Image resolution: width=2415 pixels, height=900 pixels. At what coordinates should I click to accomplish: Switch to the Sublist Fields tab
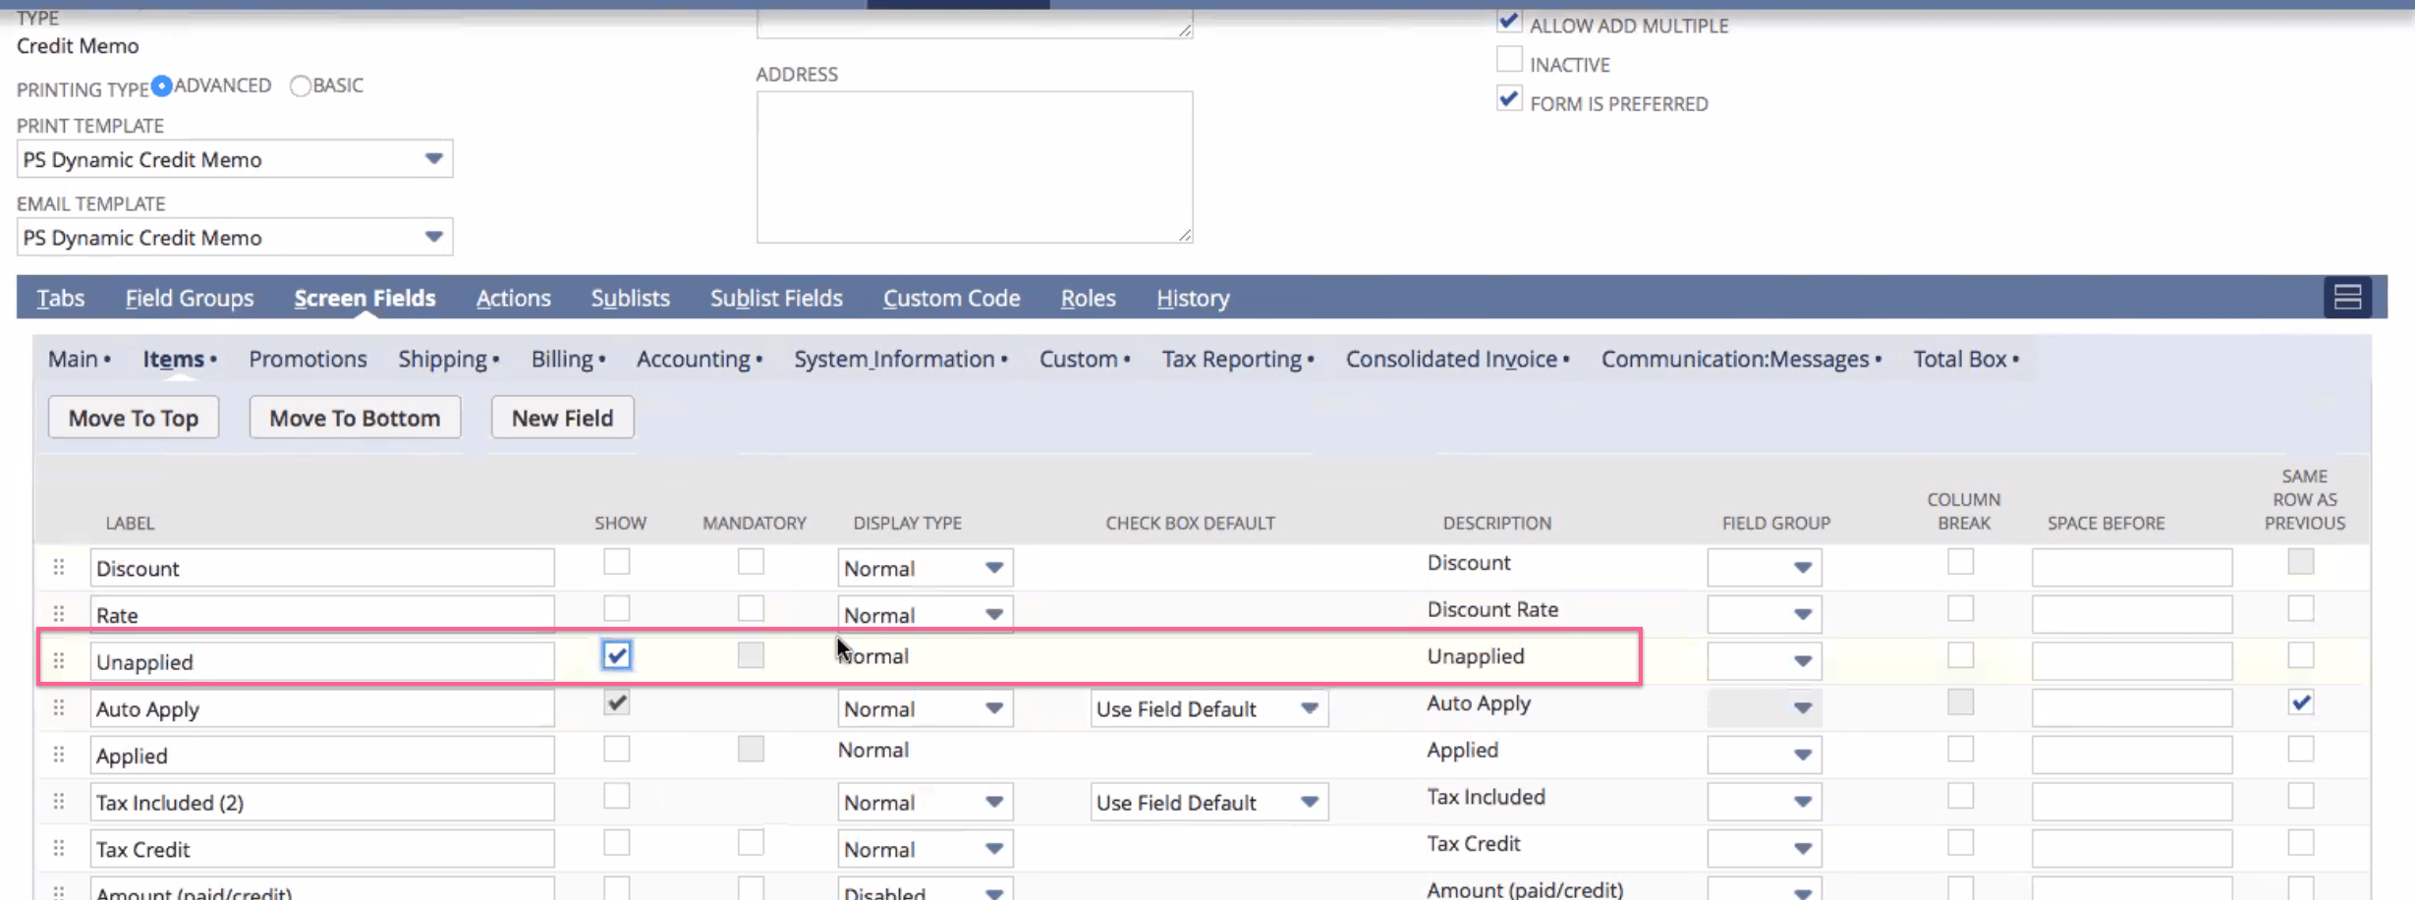click(775, 298)
